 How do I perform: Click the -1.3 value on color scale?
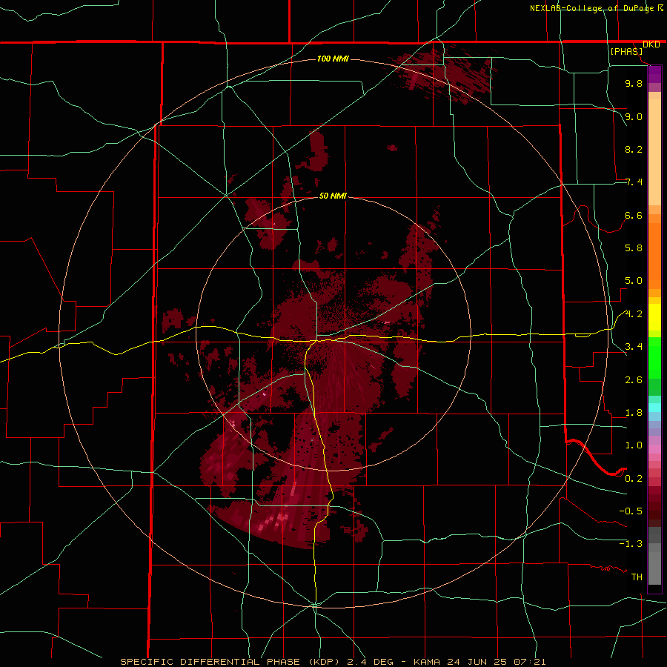pyautogui.click(x=631, y=544)
